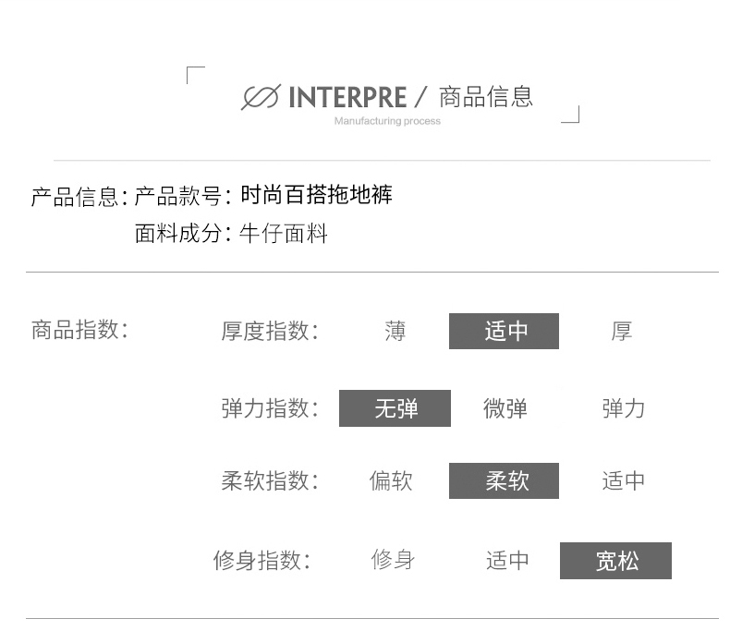The height and width of the screenshot is (631, 730).
Task: Click the INTERPRE brand text
Action: pos(347,98)
